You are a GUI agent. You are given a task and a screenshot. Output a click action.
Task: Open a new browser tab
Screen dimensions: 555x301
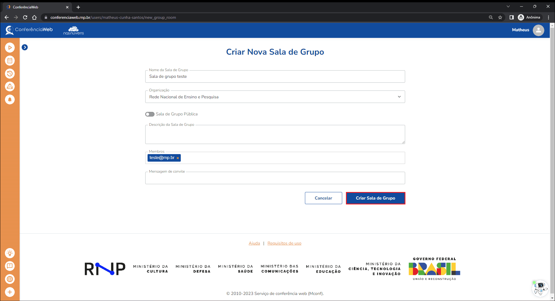coord(78,7)
